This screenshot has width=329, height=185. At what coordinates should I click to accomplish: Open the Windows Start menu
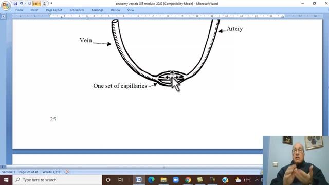click(6, 180)
